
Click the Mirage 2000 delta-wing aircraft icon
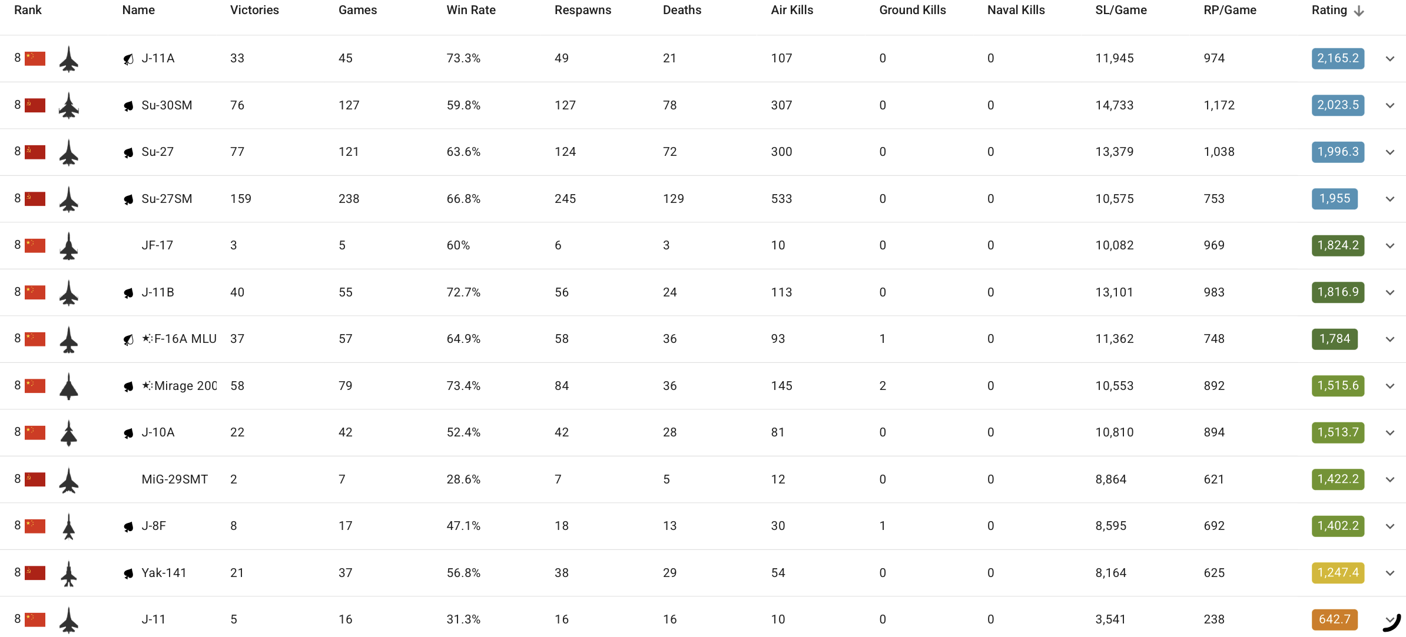[x=69, y=386]
